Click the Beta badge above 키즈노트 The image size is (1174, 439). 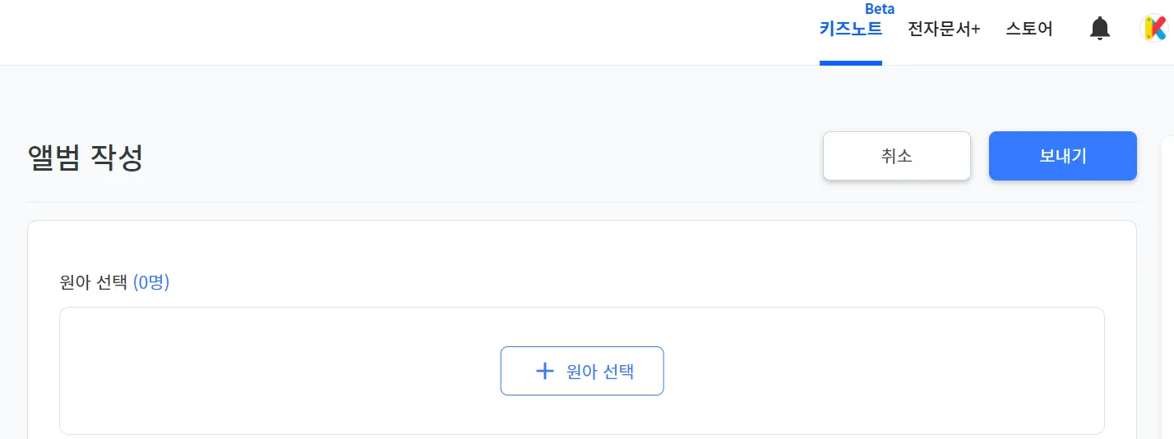pyautogui.click(x=880, y=9)
